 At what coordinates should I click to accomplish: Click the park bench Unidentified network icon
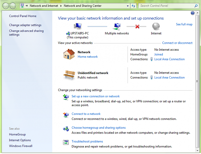point(69,75)
